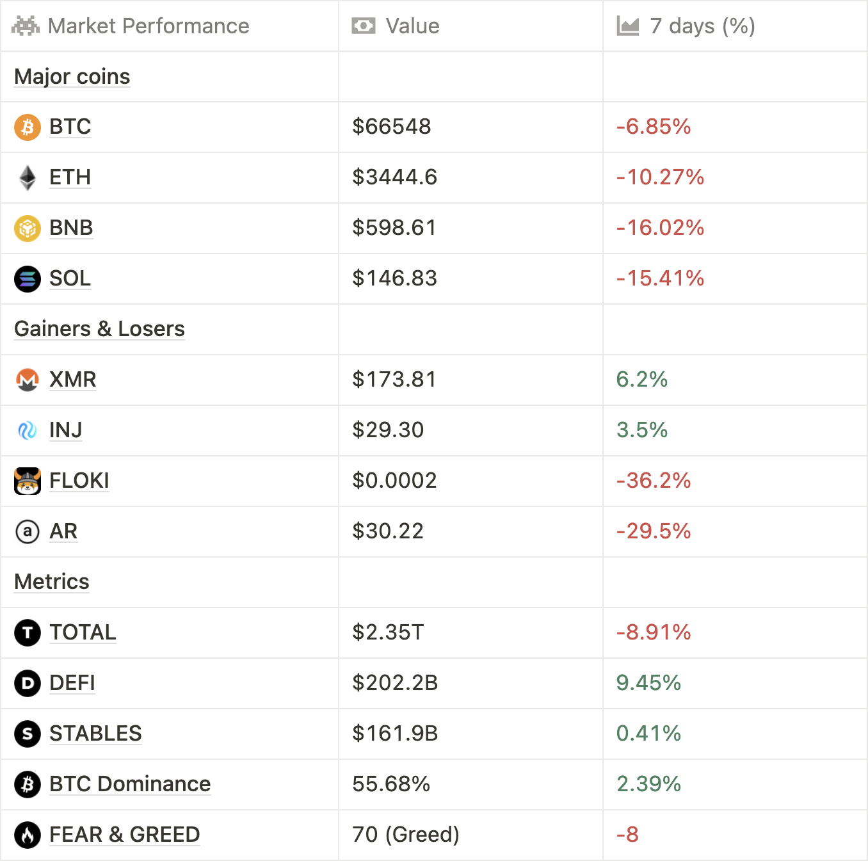This screenshot has height=861, width=868.
Task: Open the BTC link
Action: click(70, 127)
